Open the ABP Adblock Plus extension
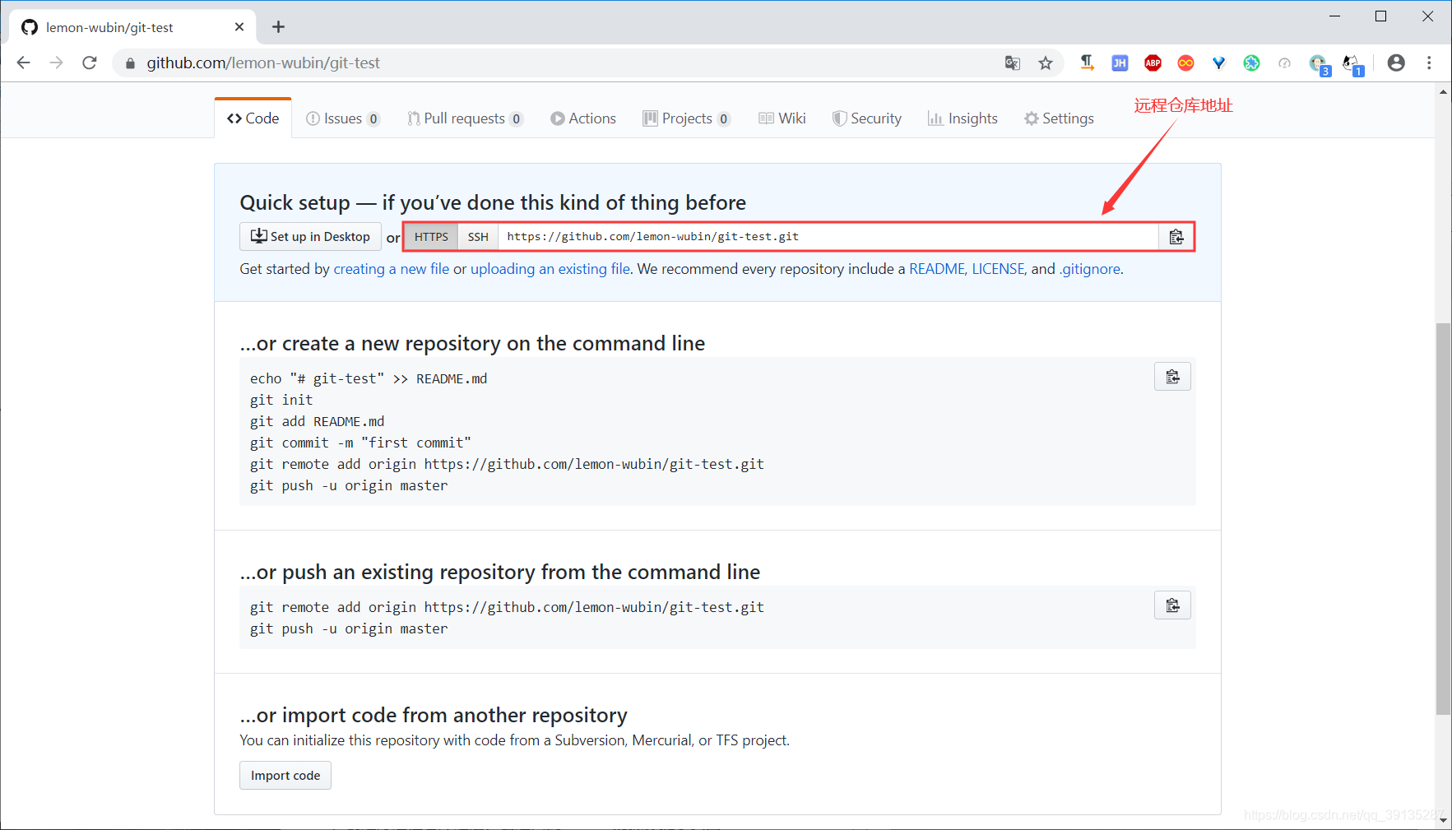Screen dimensions: 1452x830 point(1153,63)
